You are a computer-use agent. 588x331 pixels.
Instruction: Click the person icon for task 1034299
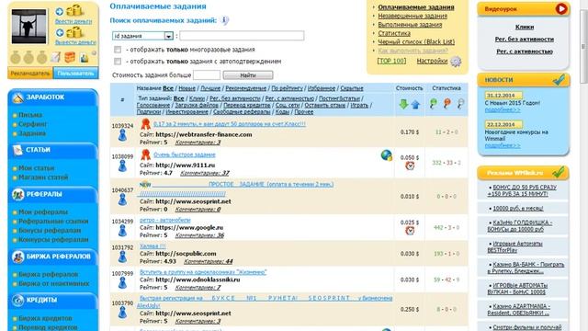(x=122, y=231)
